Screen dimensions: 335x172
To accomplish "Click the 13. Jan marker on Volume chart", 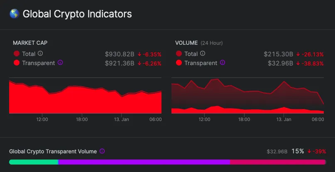I will coord(284,119).
